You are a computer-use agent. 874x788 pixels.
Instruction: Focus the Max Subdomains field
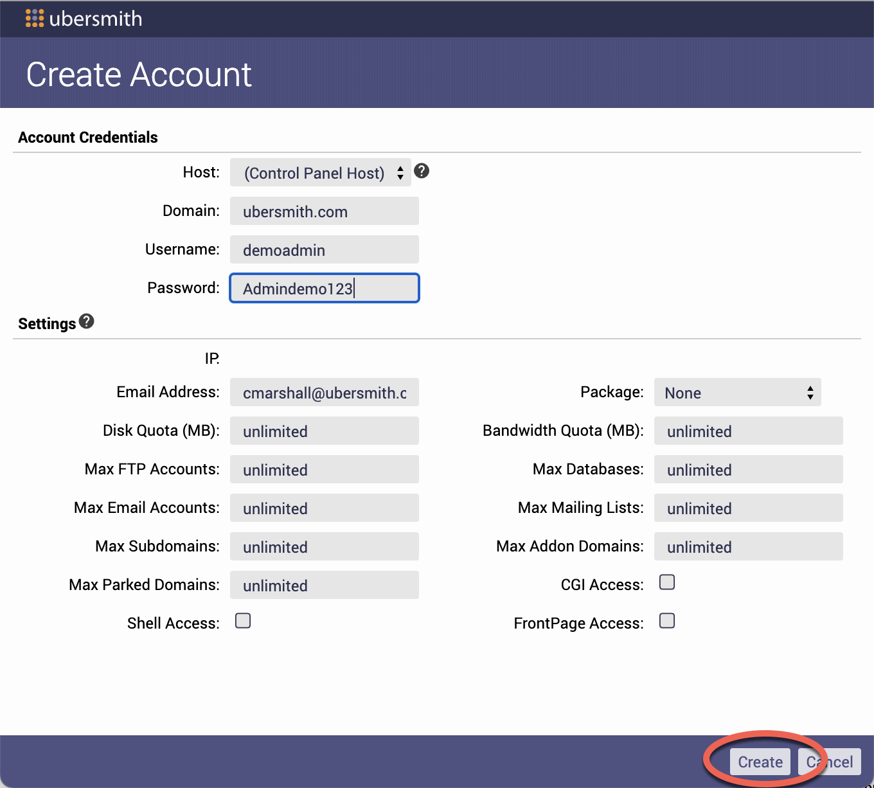click(x=325, y=546)
